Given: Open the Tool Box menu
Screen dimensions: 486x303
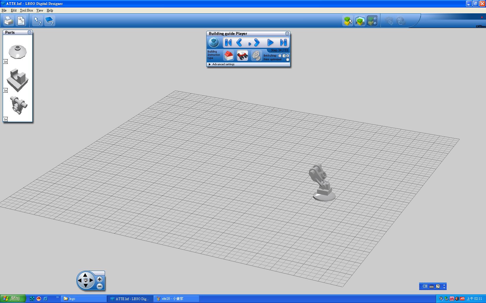Looking at the screenshot, I should point(26,10).
